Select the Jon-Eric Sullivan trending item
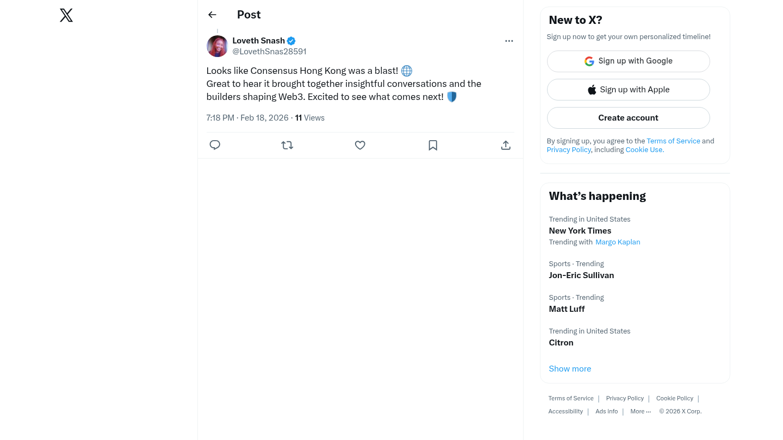This screenshot has height=440, width=783. (x=581, y=275)
